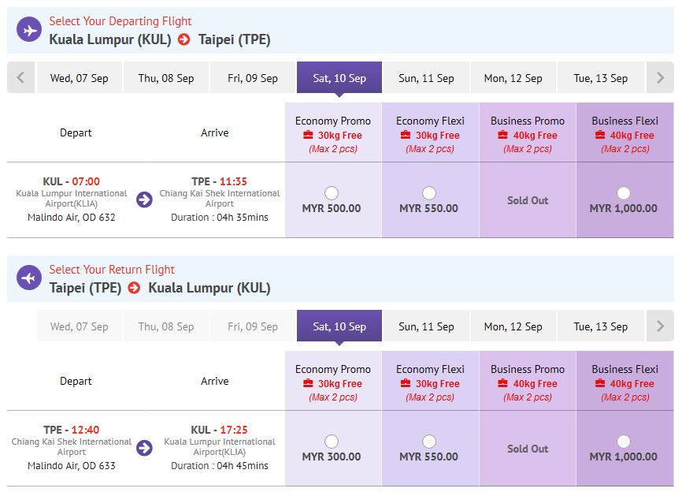Click luggage icon under departing Economy Promo
Image resolution: width=682 pixels, height=492 pixels.
point(308,135)
